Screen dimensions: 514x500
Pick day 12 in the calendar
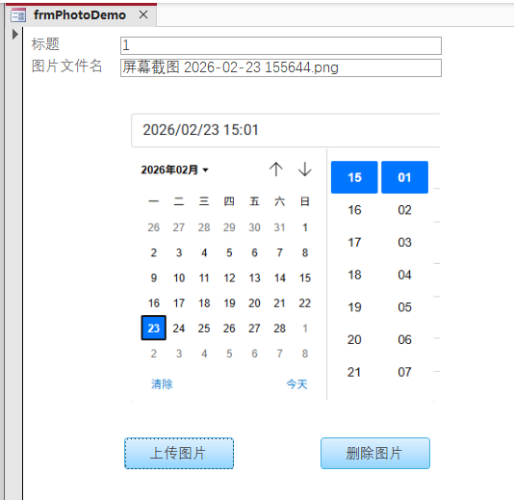point(229,277)
